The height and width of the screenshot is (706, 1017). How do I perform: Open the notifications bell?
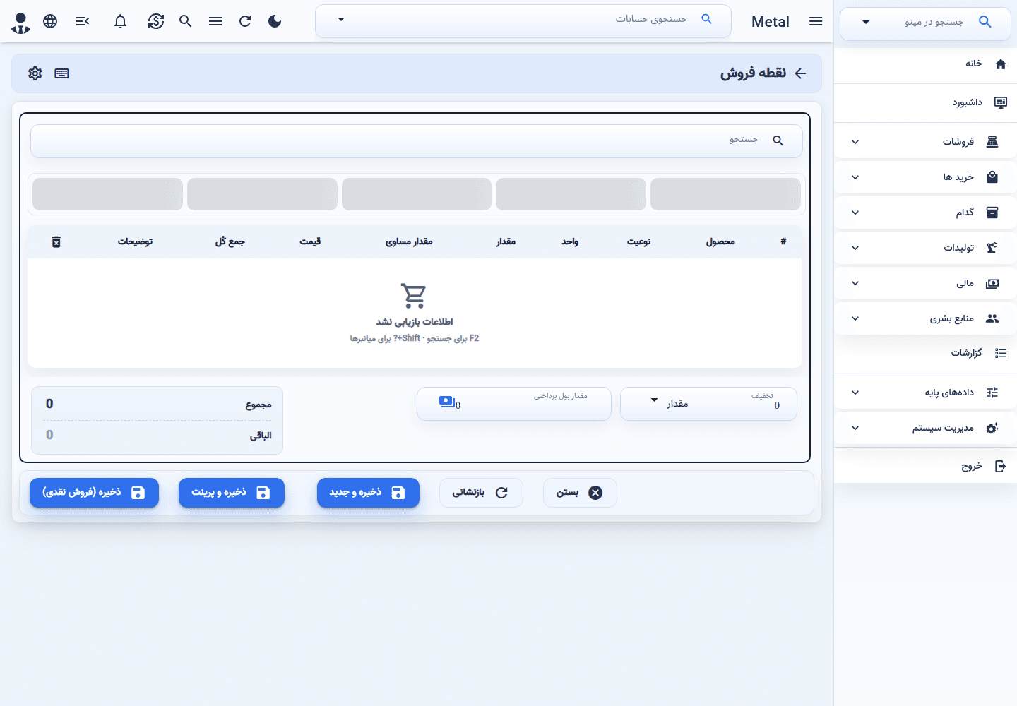[x=121, y=21]
